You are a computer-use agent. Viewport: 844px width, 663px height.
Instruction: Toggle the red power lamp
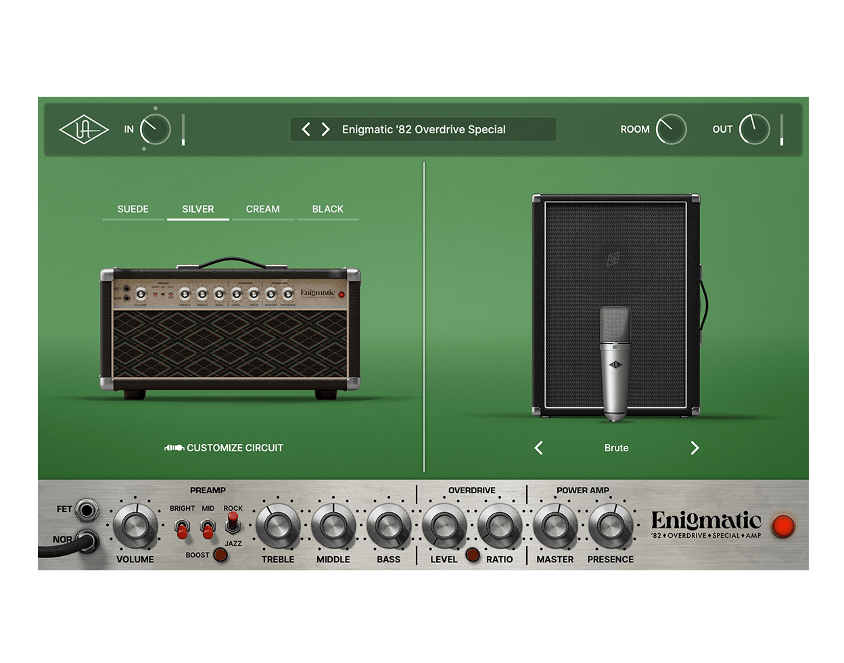(783, 526)
